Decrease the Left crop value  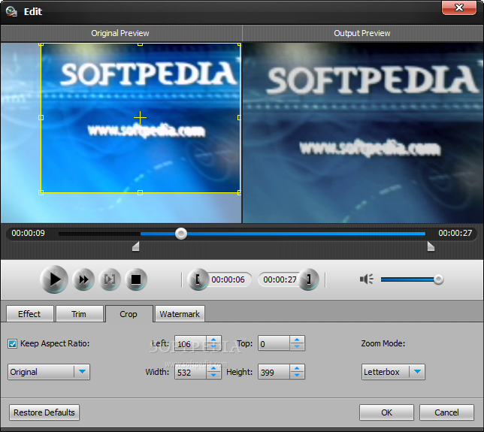point(213,347)
